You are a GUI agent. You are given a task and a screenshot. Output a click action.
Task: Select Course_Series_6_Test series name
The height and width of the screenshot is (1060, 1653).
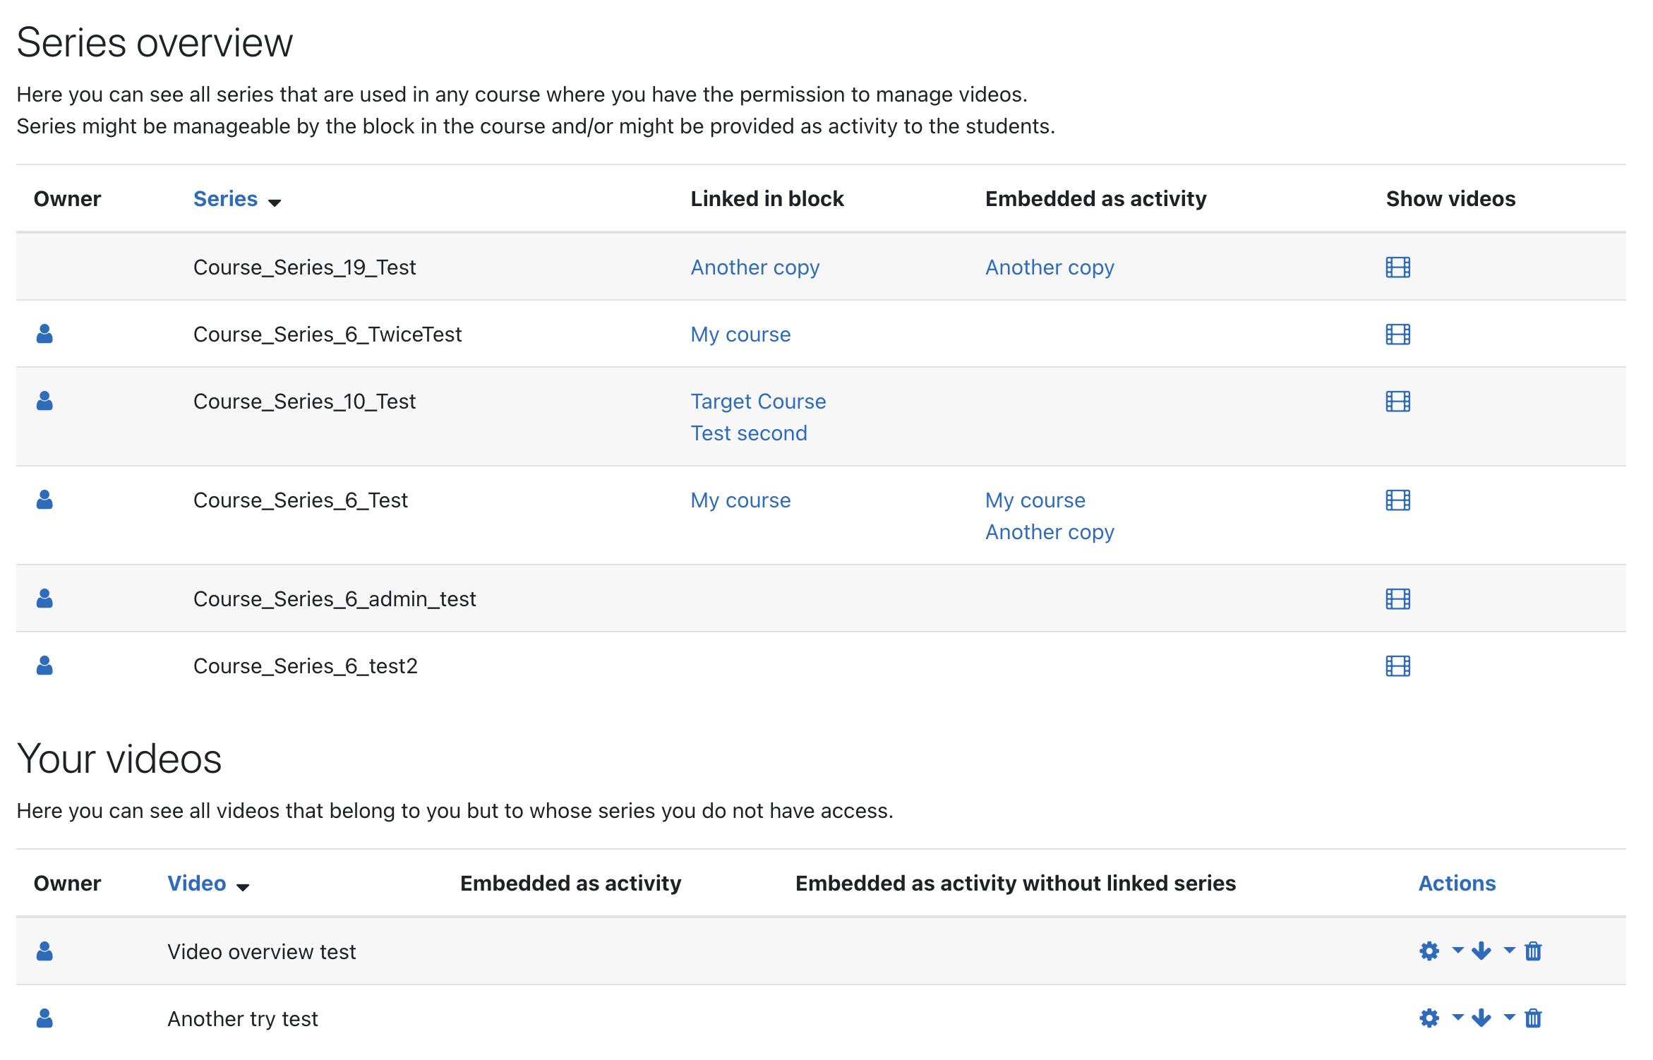[301, 500]
